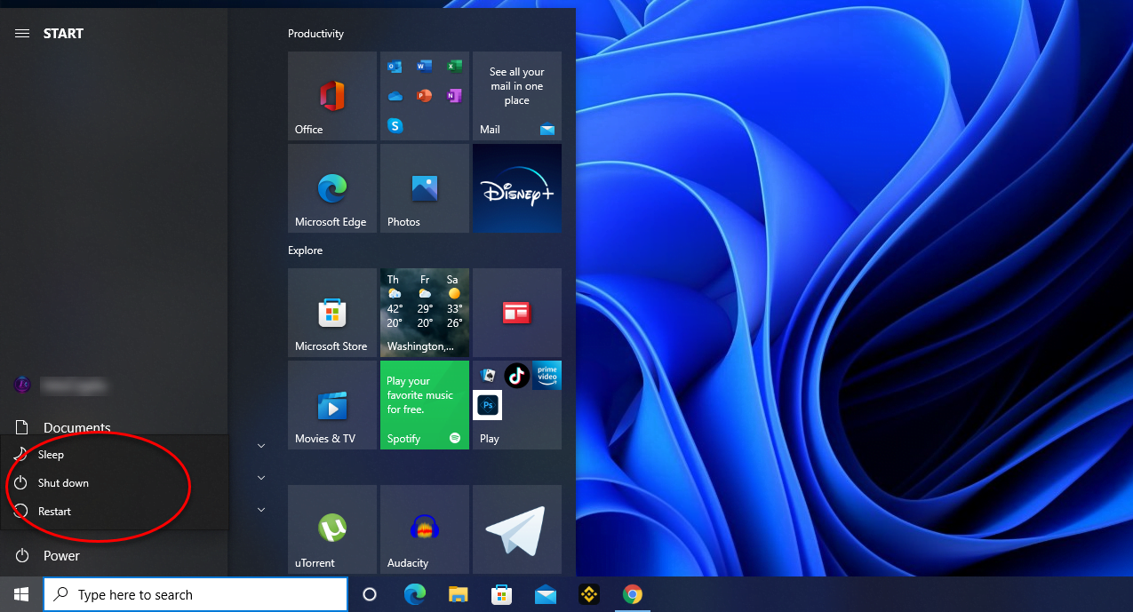1133x612 pixels.
Task: Open the OneDrive small tile
Action: coord(395,96)
